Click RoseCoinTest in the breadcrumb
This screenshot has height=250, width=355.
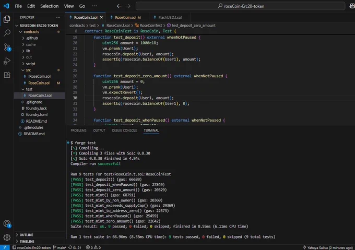pyautogui.click(x=148, y=26)
